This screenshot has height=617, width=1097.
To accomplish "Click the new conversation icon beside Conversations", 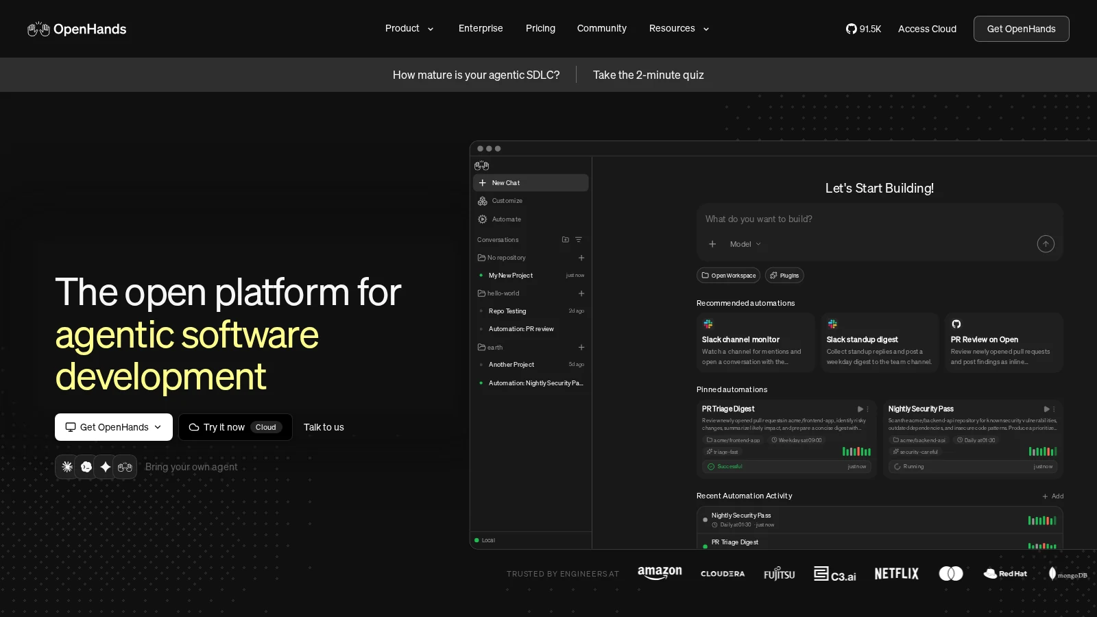I will 566,240.
